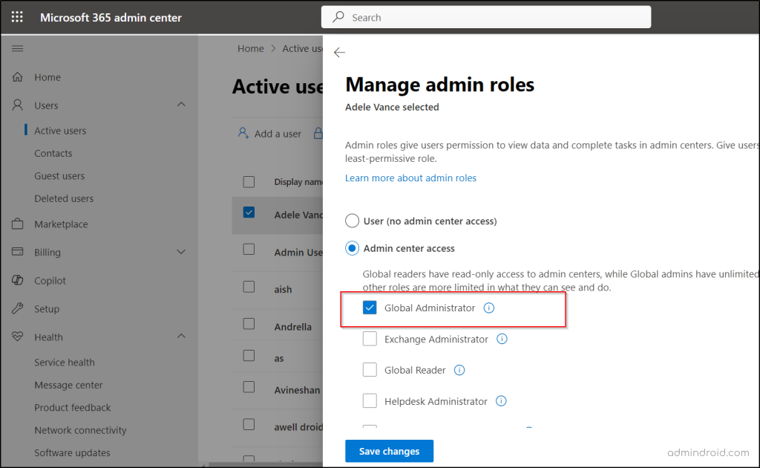Screen dimensions: 760x468
Task: Collapse the Health section
Action: click(x=181, y=337)
